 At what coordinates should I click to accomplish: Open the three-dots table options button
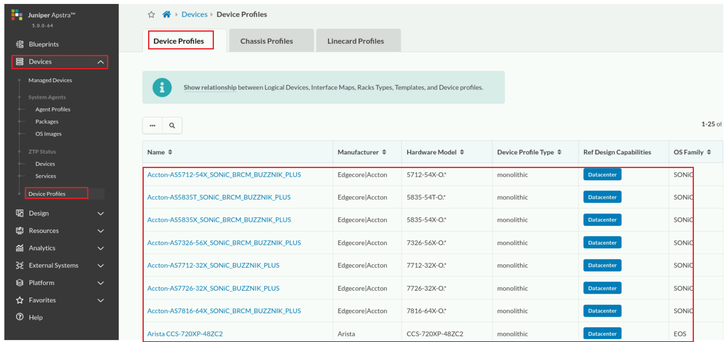(x=152, y=126)
